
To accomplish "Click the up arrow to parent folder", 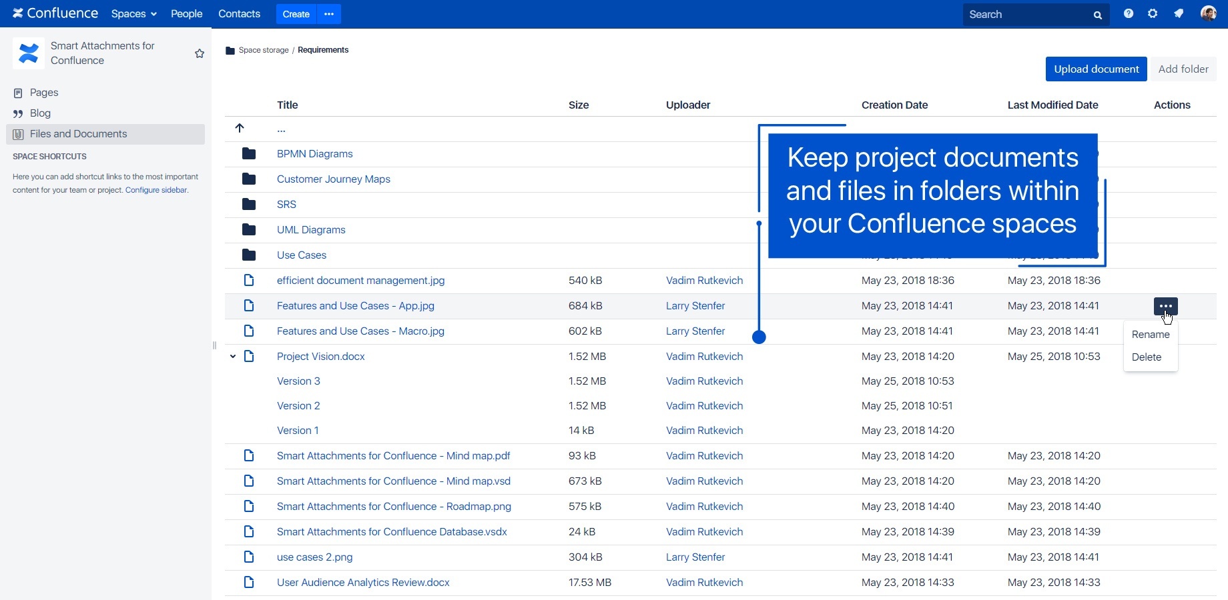I will click(240, 128).
